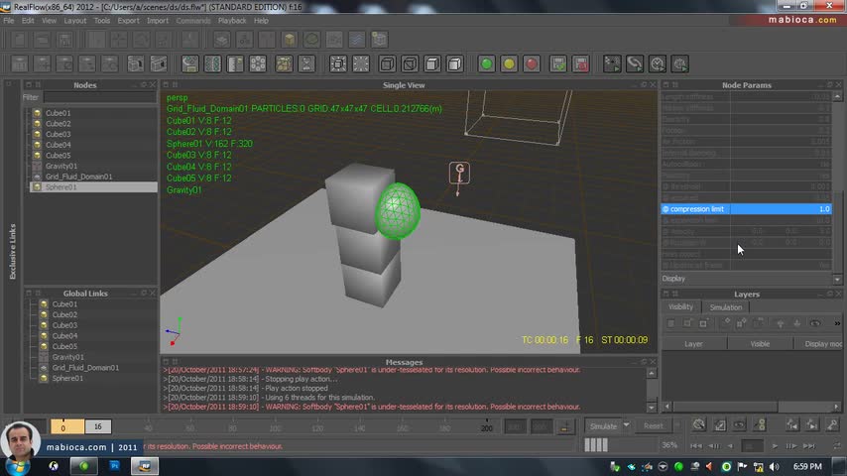Click the wireframe cube display mode icon

tap(410, 64)
